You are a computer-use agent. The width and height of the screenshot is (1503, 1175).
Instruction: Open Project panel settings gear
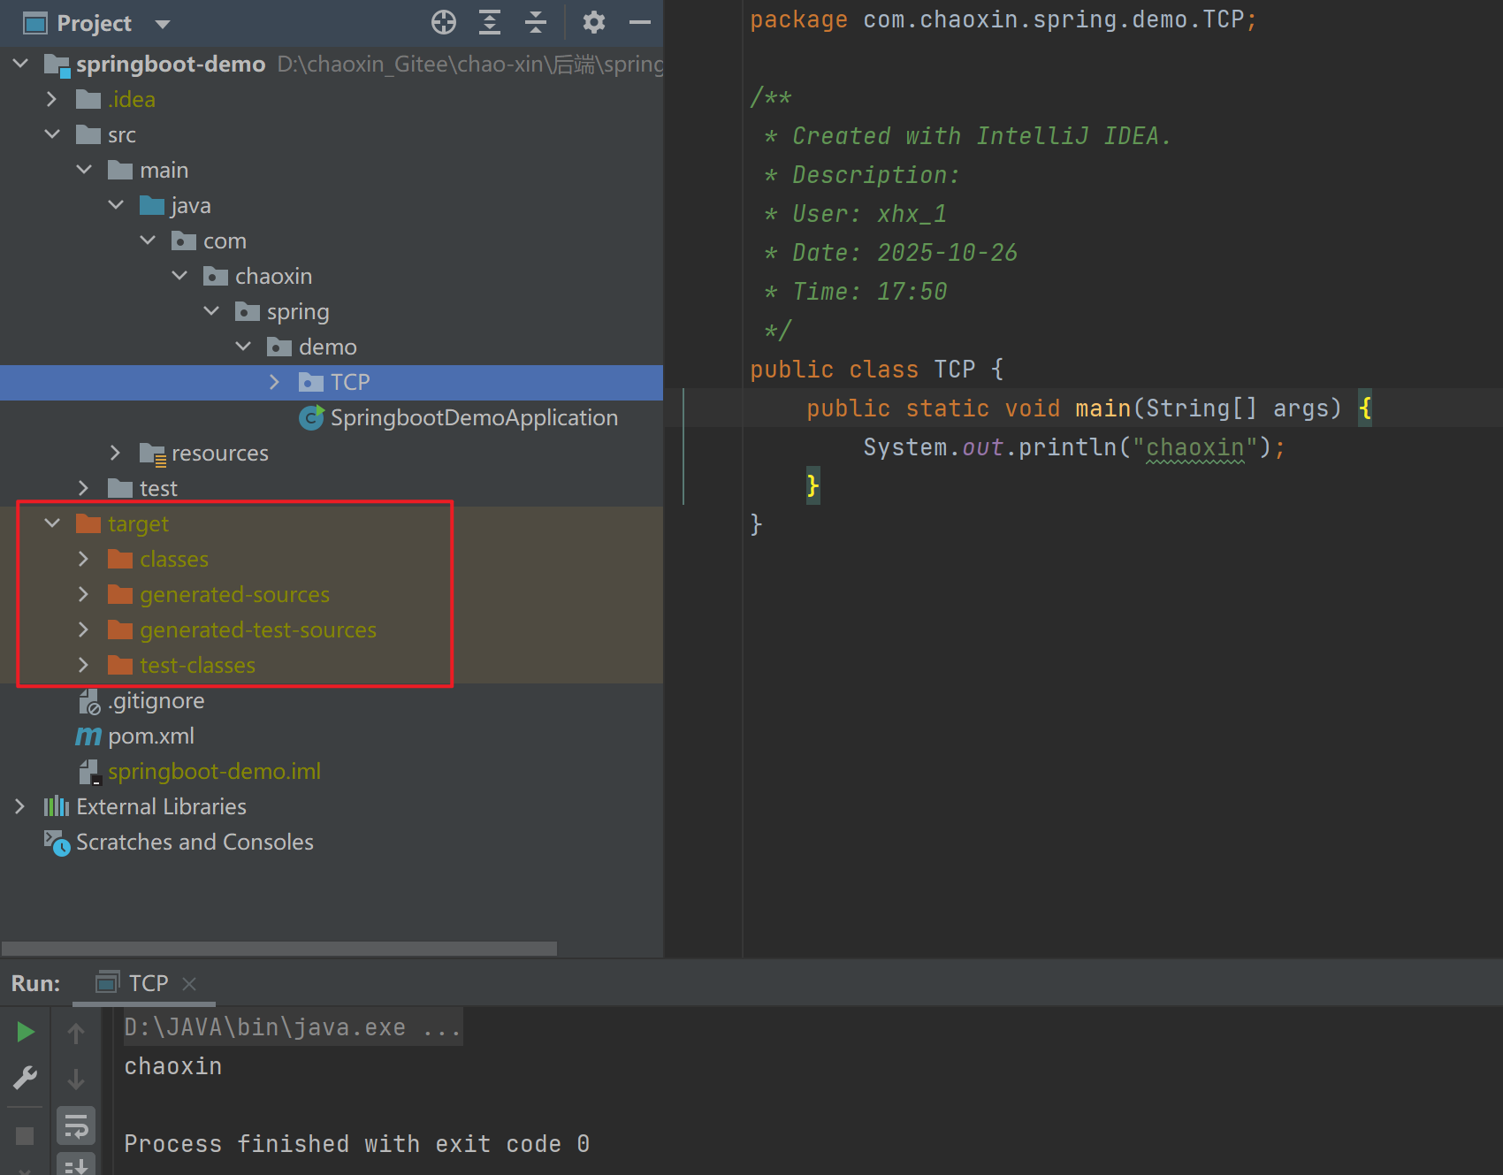(x=594, y=22)
